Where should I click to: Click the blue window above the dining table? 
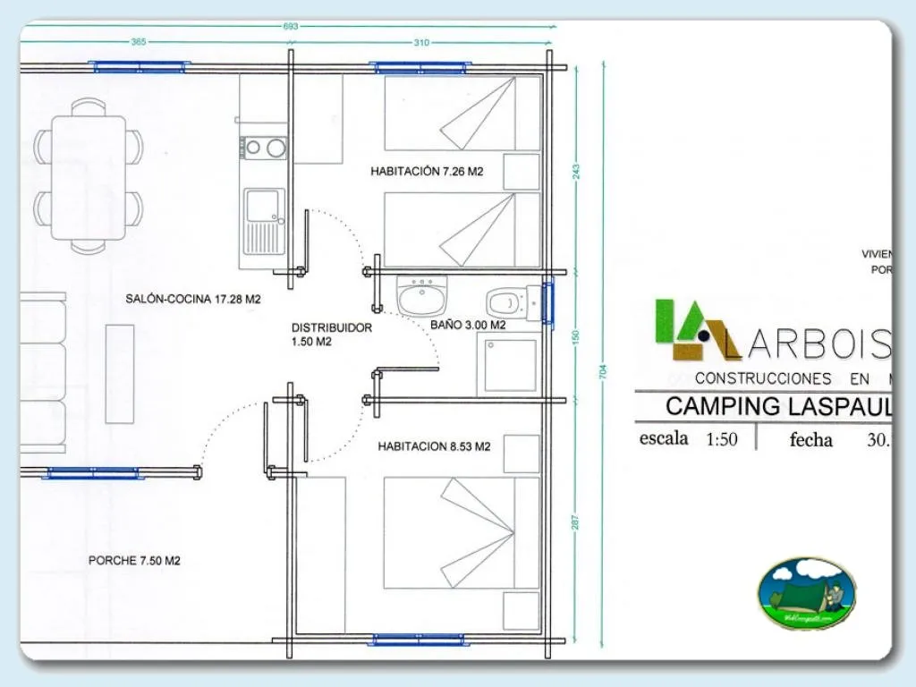pyautogui.click(x=140, y=67)
